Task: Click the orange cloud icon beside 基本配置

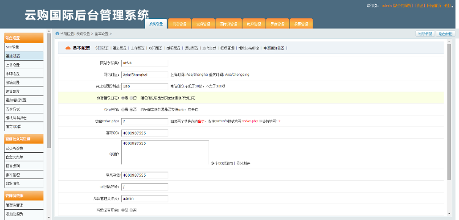Action: click(x=68, y=48)
